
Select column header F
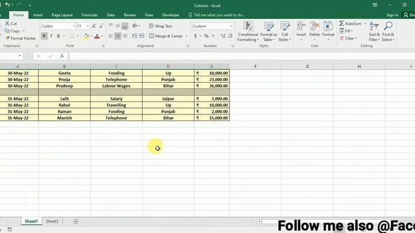click(x=255, y=66)
